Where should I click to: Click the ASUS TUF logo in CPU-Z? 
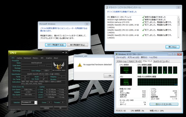click(59, 66)
